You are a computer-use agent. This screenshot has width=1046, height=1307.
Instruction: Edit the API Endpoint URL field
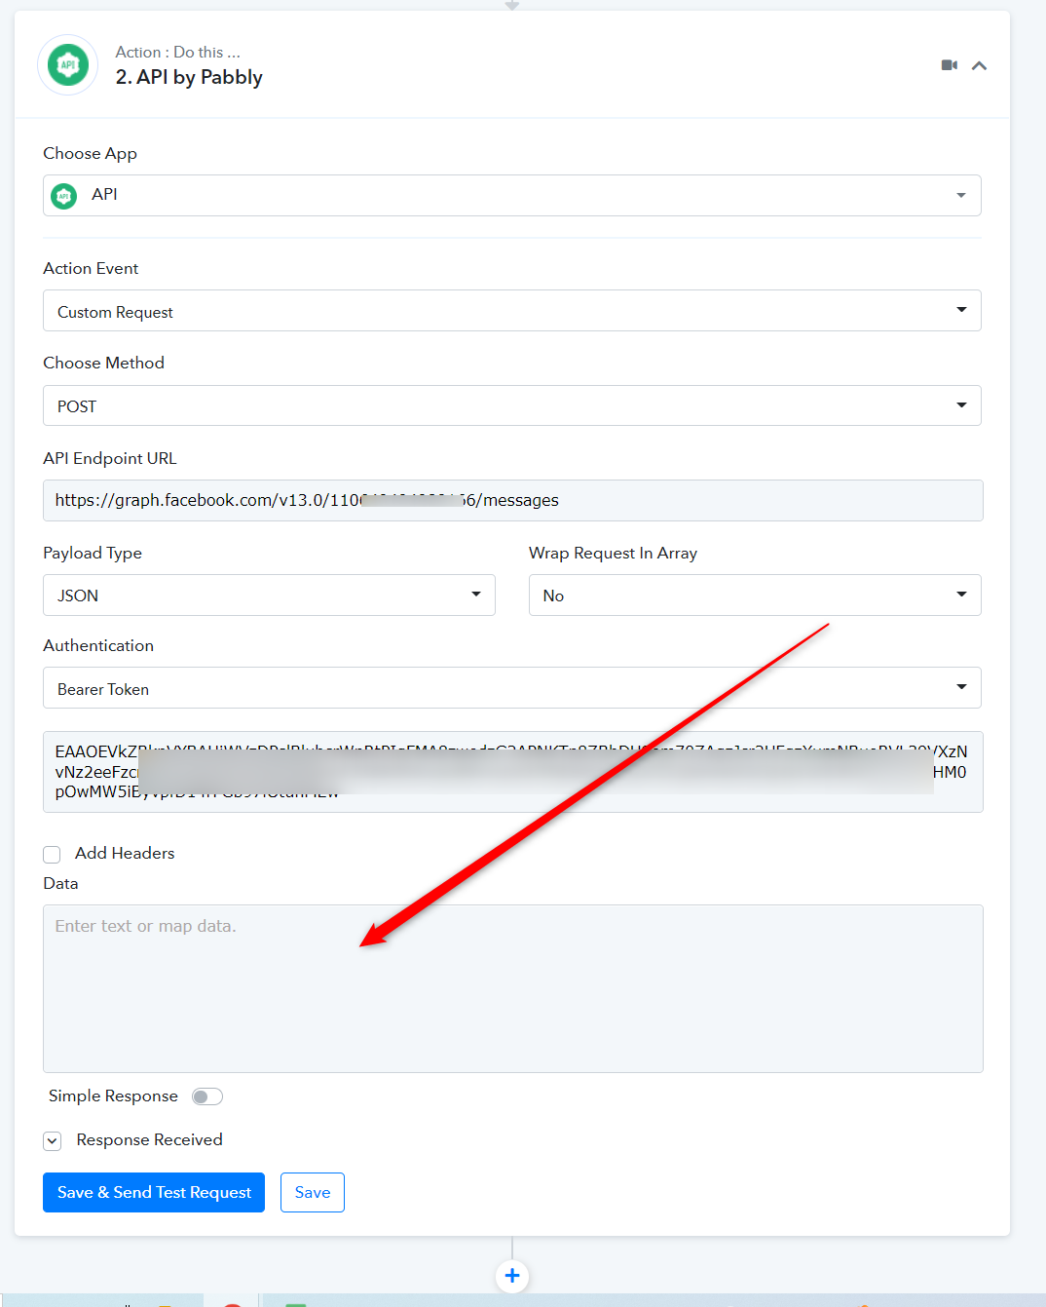click(x=513, y=500)
